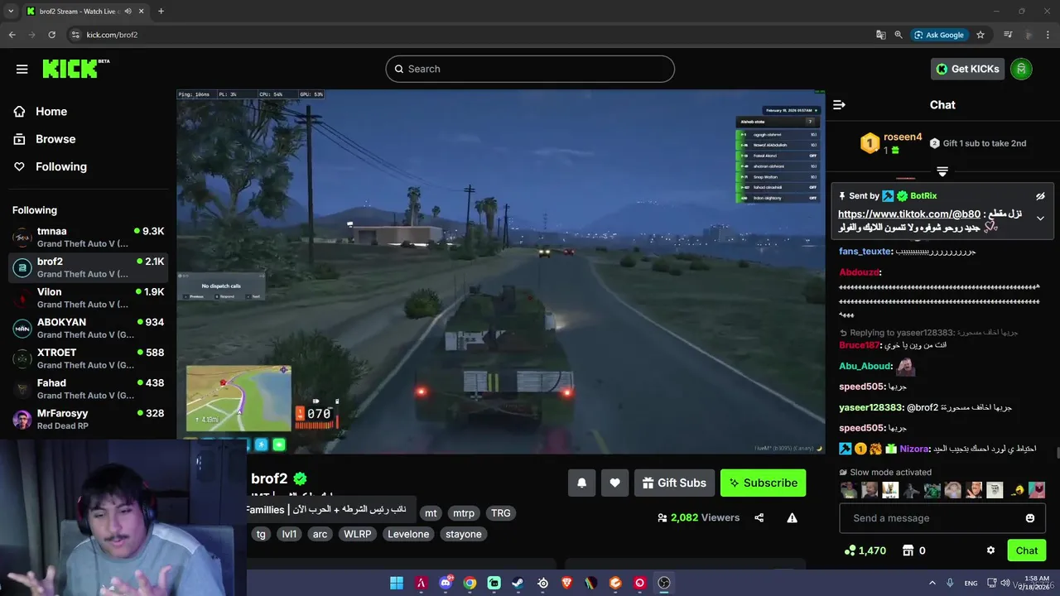Select brof2 channel in Following list
The image size is (1060, 596).
pos(88,267)
